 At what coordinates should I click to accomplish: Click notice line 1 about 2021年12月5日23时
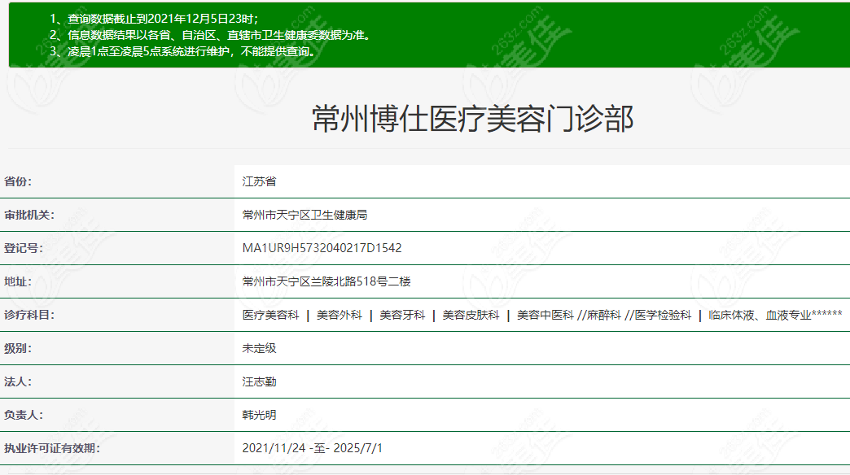click(154, 19)
